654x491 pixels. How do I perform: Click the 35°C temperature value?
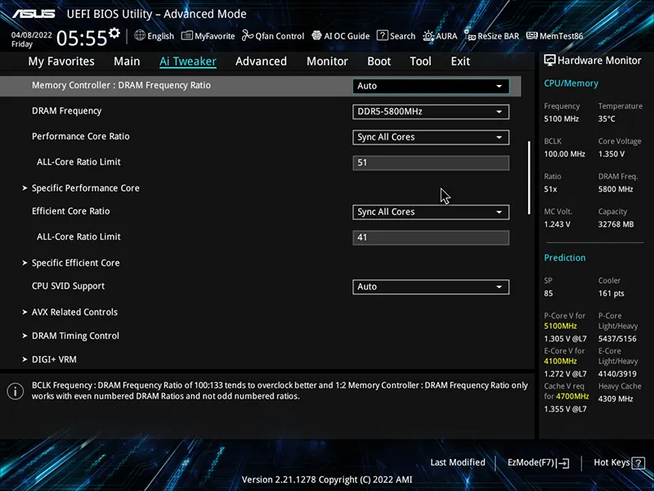coord(607,119)
